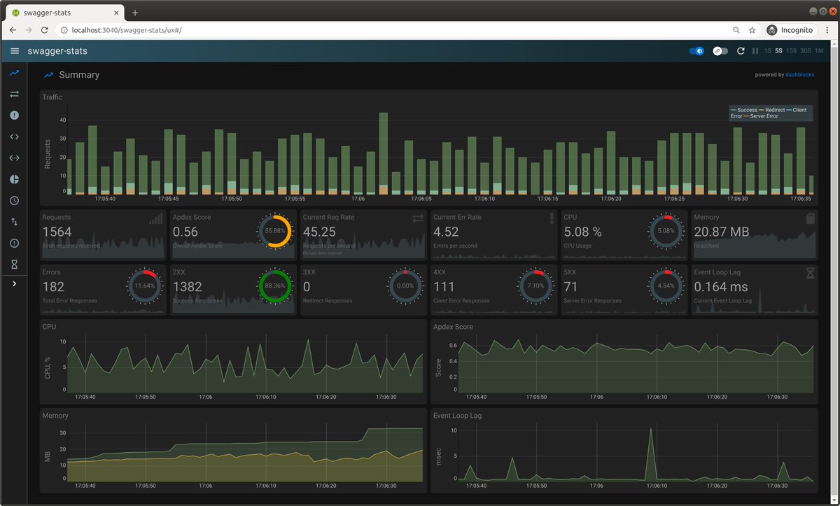This screenshot has width=840, height=506.
Task: Click the swap icon in Current Req Rate card
Action: click(x=418, y=218)
